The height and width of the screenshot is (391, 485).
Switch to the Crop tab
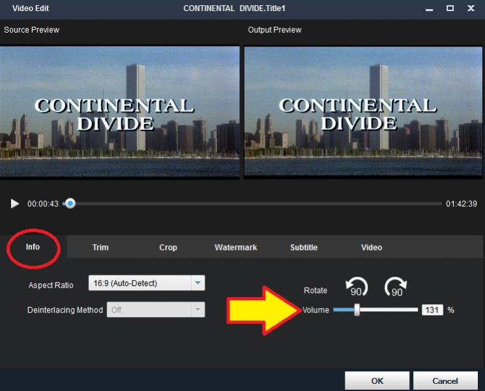tap(168, 247)
